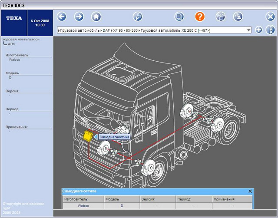Click the ходовая часть/шасси category
The height and width of the screenshot is (218, 278).
[x=21, y=40]
